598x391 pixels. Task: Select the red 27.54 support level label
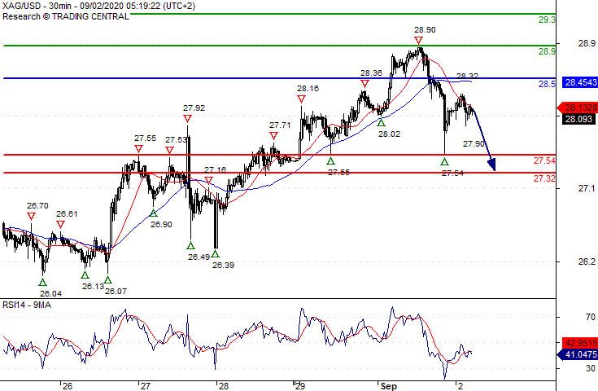point(544,160)
